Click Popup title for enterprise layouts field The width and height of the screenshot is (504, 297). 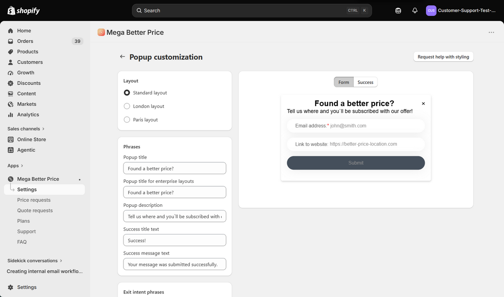(x=175, y=192)
